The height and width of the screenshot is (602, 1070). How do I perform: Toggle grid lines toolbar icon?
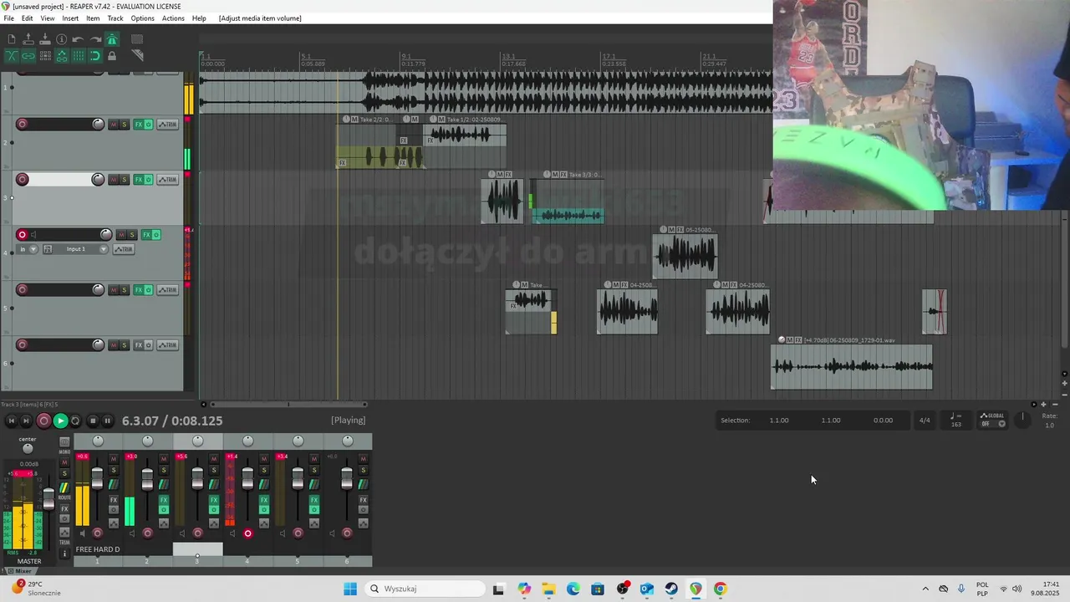(79, 56)
